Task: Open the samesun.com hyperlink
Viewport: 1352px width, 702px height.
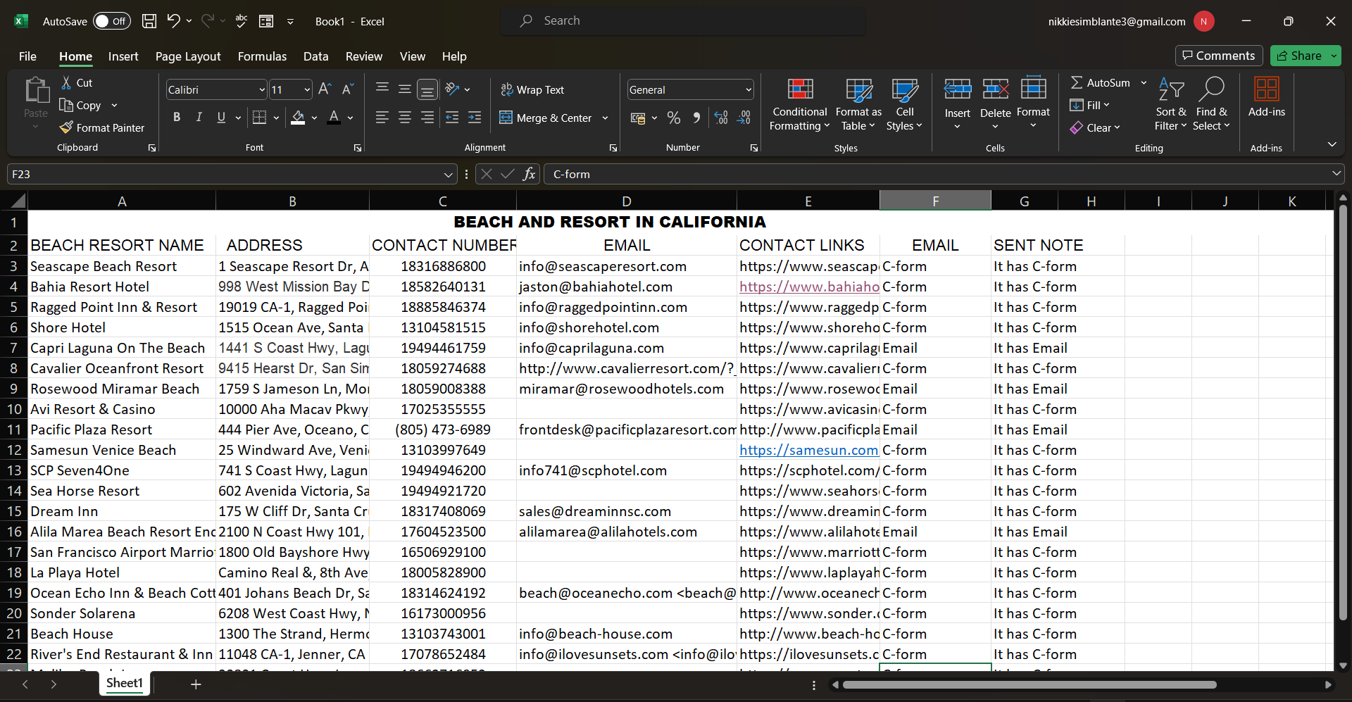Action: (x=808, y=450)
